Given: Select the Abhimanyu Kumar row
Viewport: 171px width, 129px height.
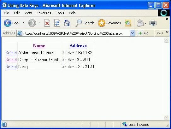Looking at the screenshot, I should [x=11, y=53].
